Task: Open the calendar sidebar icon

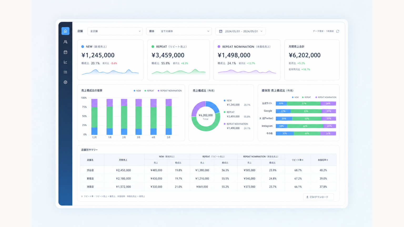Action: (x=65, y=52)
